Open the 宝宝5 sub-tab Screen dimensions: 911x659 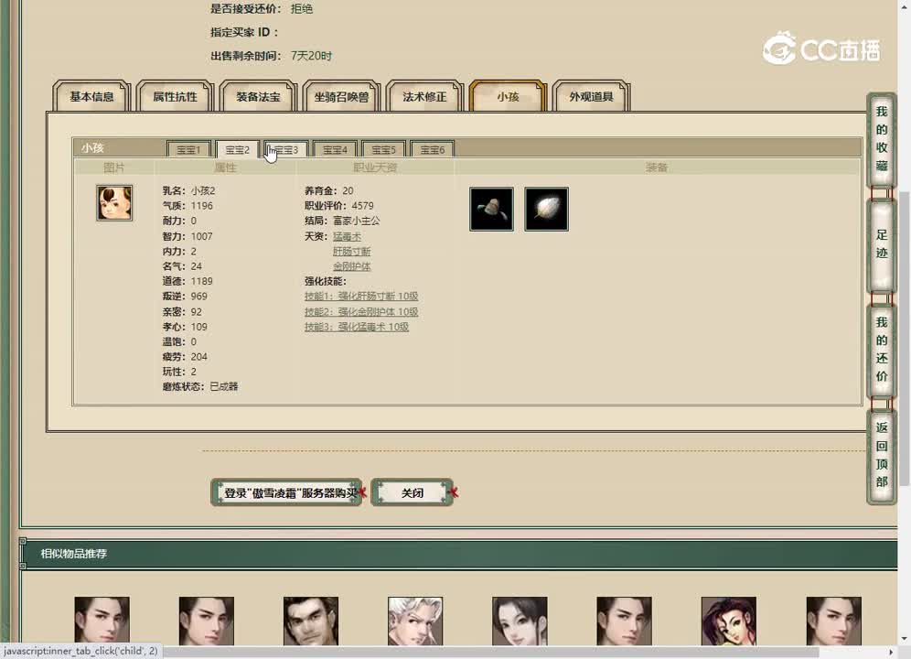[383, 149]
